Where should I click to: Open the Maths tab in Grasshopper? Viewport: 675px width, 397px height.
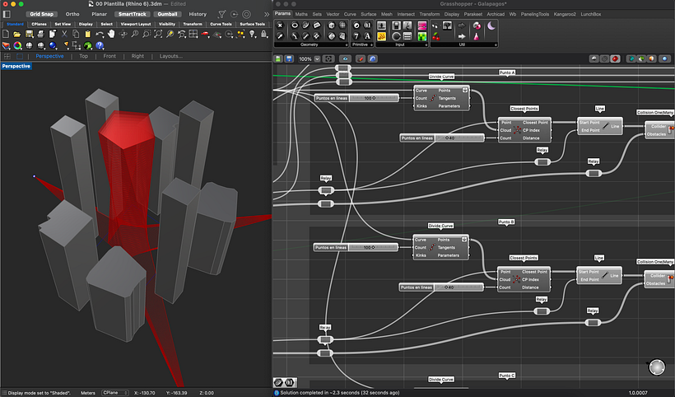(301, 14)
